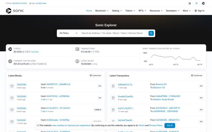Click the cube icon for block 76250381
The width and height of the screenshot is (212, 132).
tap(12, 122)
